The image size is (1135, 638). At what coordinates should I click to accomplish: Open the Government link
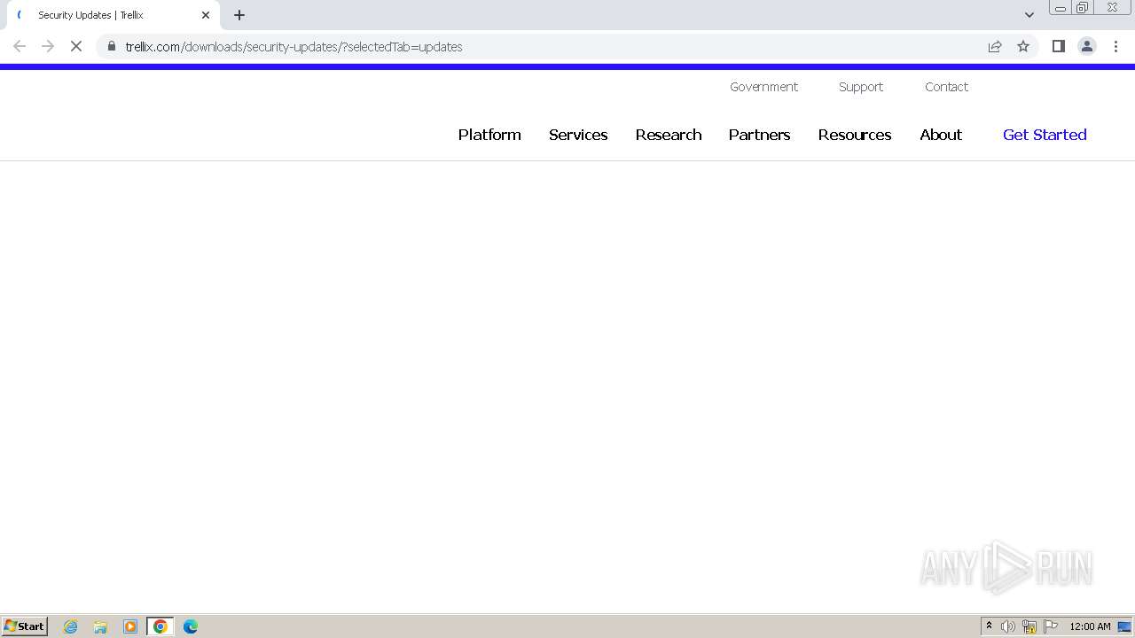763,87
